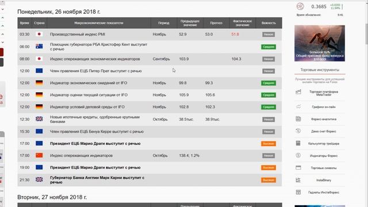
Task: Click the previous value 138.4; 1.2%
Action: coord(189,155)
